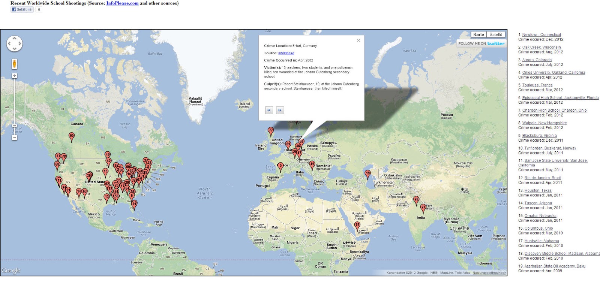Go to previous crime in info window

269,110
